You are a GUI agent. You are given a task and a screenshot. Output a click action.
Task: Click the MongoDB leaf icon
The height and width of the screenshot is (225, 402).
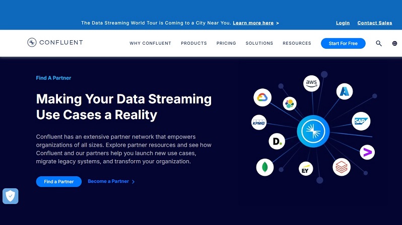264,166
